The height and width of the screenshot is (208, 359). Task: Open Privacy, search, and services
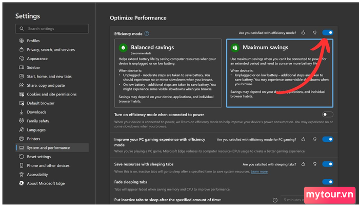click(52, 49)
